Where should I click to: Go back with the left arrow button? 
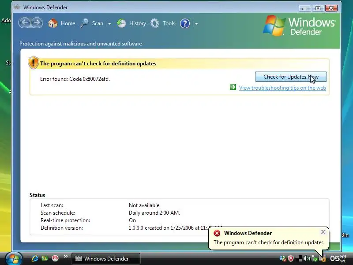tap(25, 23)
